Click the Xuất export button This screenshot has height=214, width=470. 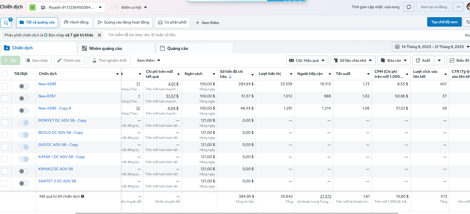tap(423, 60)
